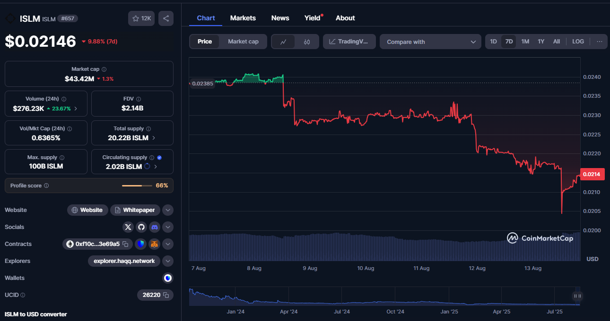Switch chart to line view
This screenshot has height=321, width=610.
click(284, 42)
